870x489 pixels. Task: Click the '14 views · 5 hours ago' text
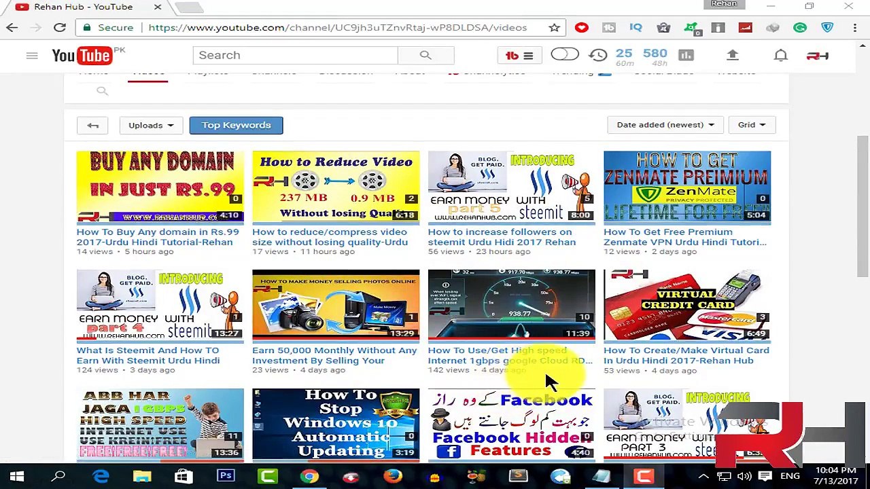125,251
